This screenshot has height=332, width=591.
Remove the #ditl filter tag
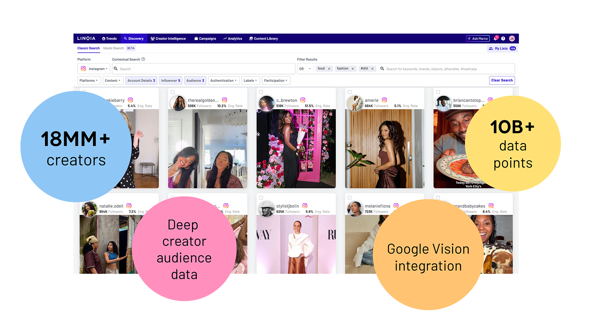coord(372,69)
